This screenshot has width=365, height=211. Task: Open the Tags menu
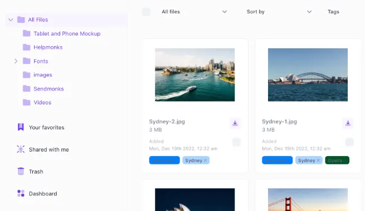[333, 12]
